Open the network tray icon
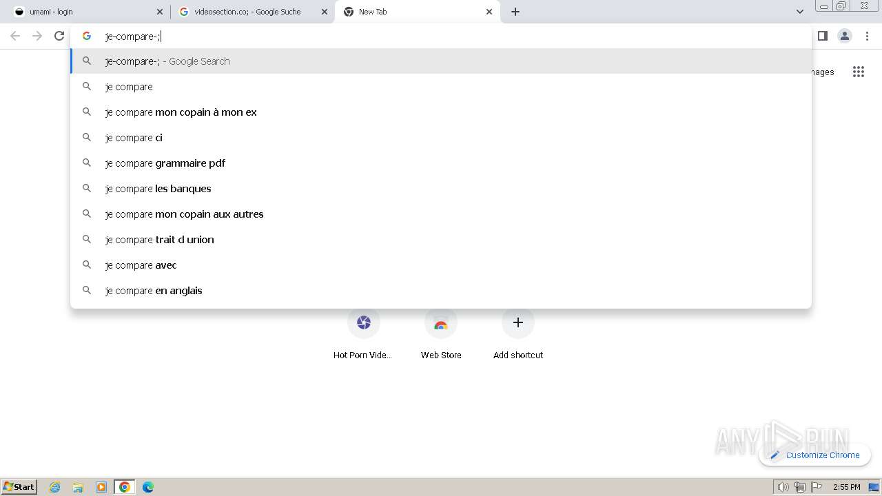Image resolution: width=882 pixels, height=496 pixels. [799, 487]
